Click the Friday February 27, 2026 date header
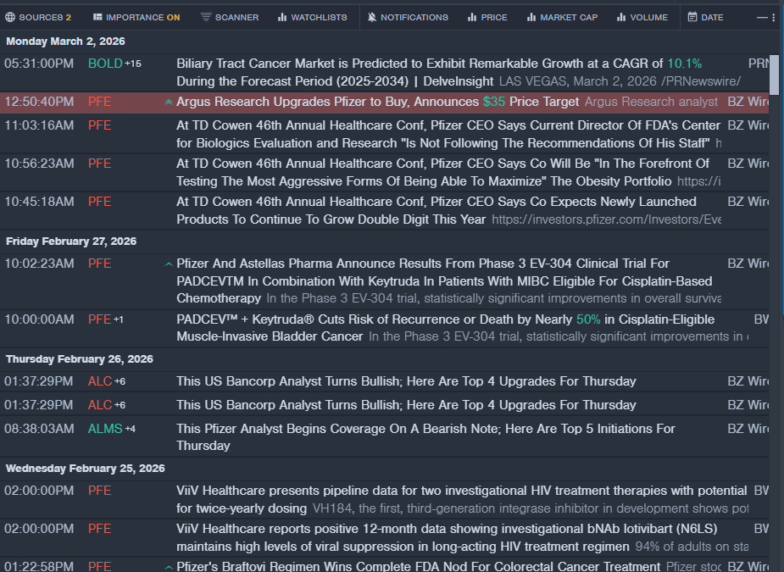Screen dimensions: 784x572 (71, 242)
